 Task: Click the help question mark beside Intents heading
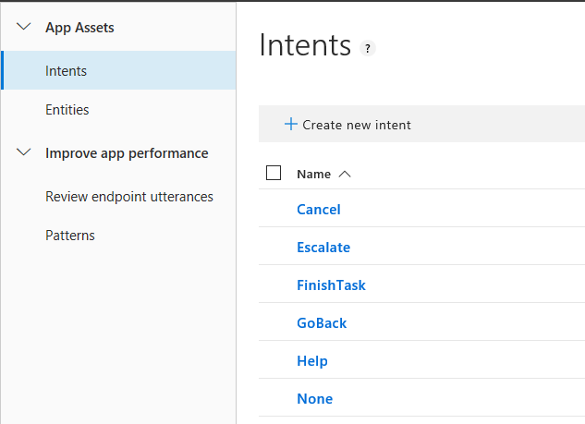click(x=368, y=49)
